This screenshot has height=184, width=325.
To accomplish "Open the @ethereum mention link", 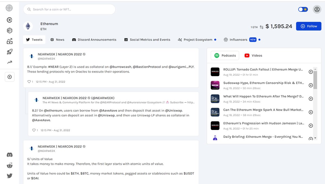I will (53, 111).
